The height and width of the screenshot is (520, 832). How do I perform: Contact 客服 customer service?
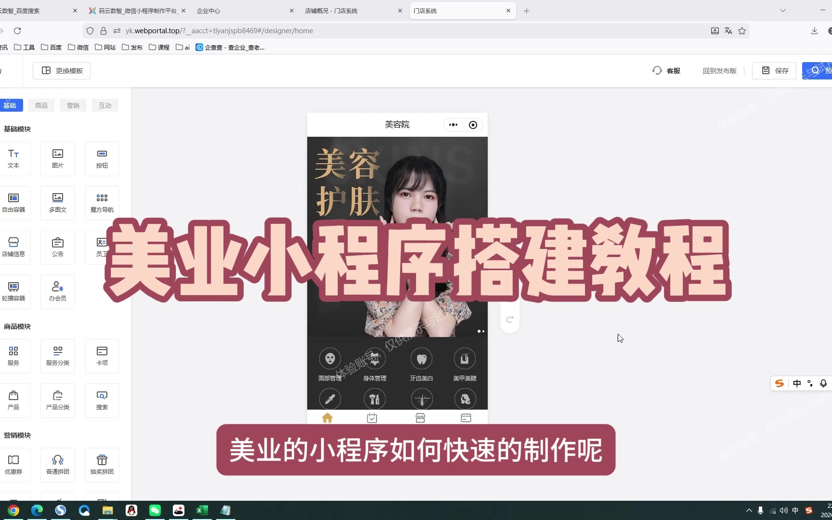[x=666, y=71]
